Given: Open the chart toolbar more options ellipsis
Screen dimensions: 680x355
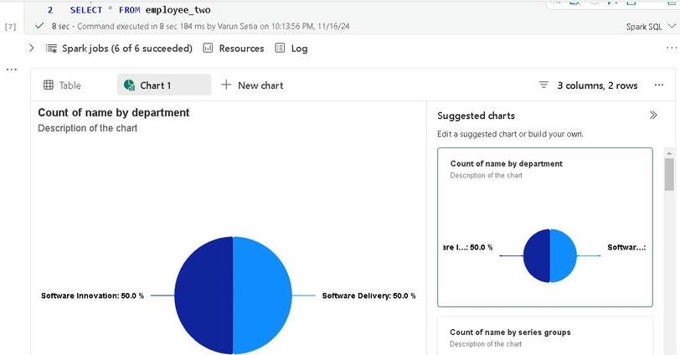Looking at the screenshot, I should point(659,85).
